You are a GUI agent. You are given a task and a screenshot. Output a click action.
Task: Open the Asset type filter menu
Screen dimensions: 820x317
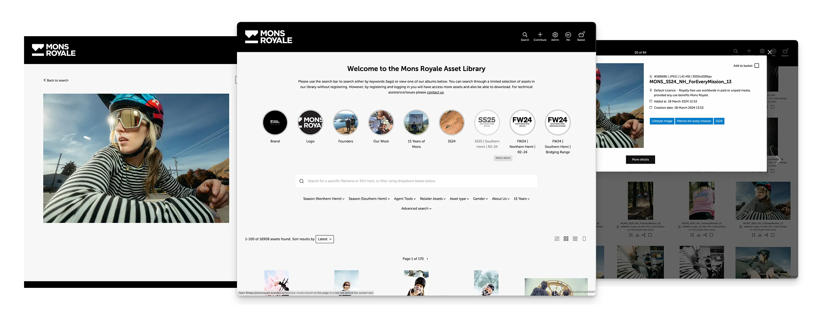click(x=459, y=199)
